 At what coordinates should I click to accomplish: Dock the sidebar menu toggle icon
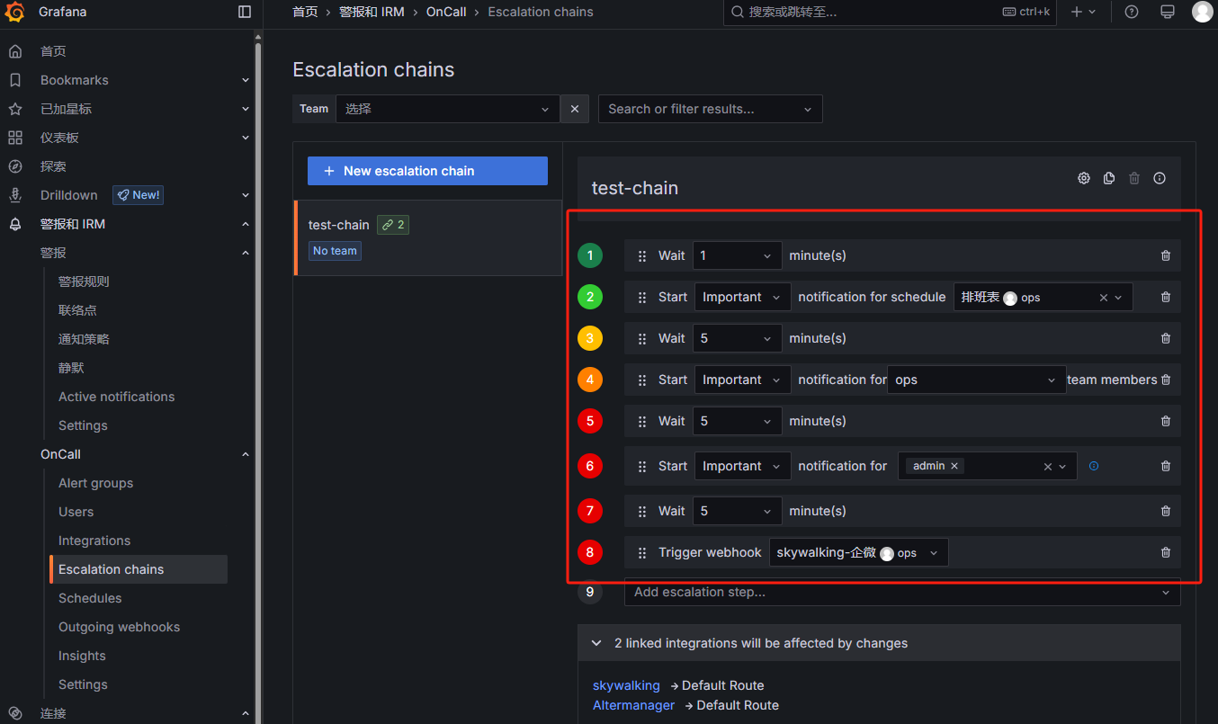coord(245,12)
